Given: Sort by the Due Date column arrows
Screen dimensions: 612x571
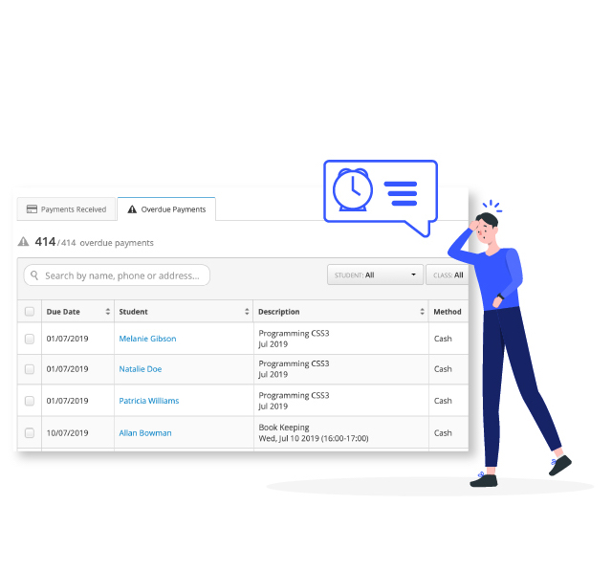Looking at the screenshot, I should pyautogui.click(x=108, y=311).
